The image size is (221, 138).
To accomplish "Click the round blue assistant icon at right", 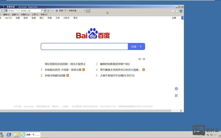I will pos(176,89).
